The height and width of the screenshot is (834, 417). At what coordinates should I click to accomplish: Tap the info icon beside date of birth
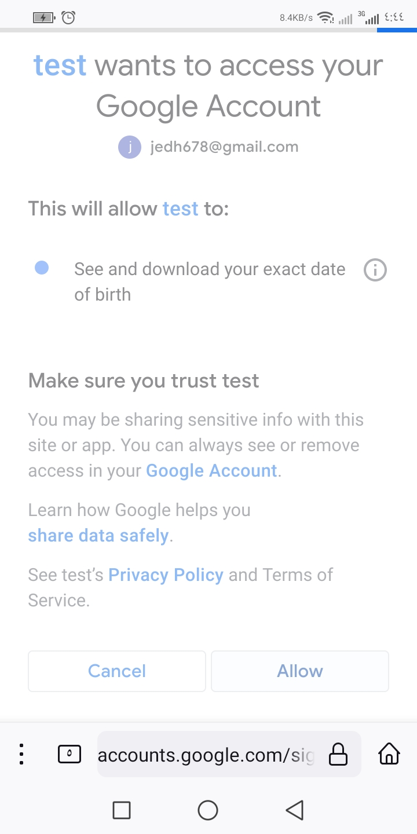coord(375,270)
